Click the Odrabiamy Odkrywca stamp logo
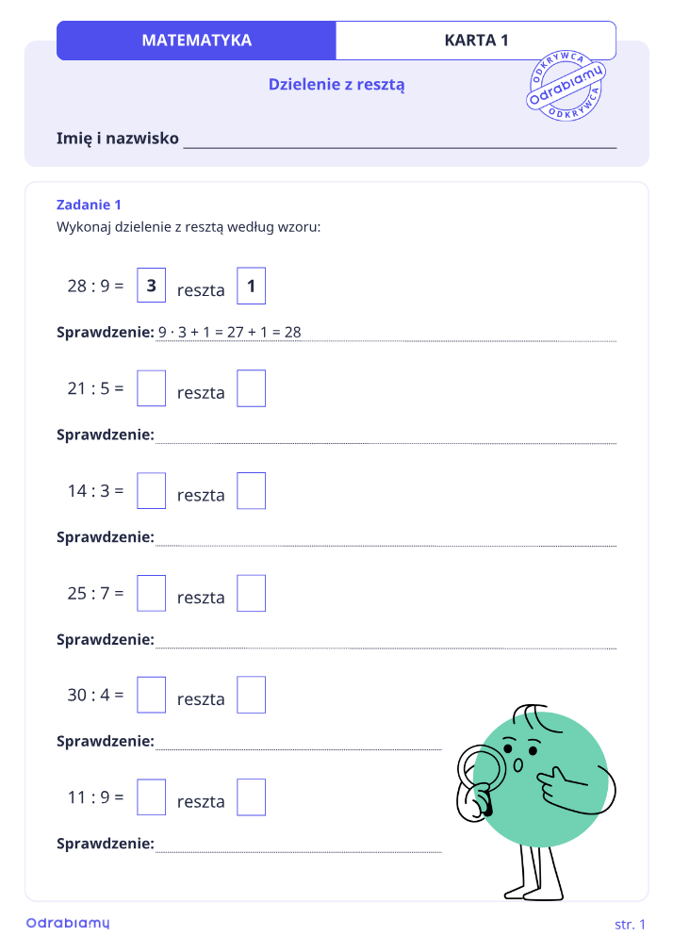The height and width of the screenshot is (952, 673). point(566,86)
